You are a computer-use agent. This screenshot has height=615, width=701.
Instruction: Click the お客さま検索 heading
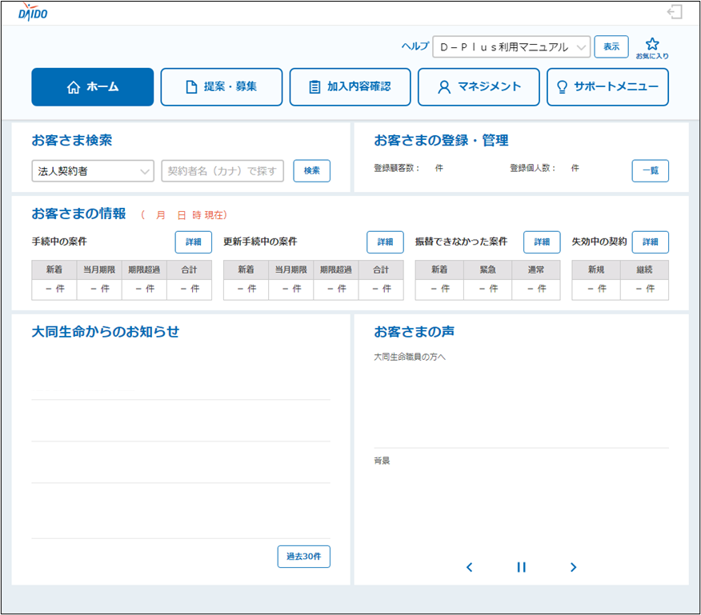coord(71,140)
